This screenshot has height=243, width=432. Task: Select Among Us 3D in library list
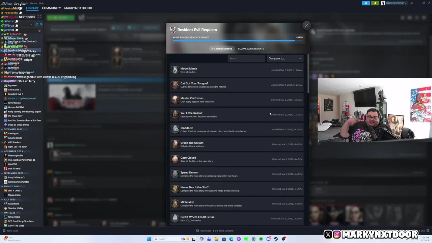15,138
